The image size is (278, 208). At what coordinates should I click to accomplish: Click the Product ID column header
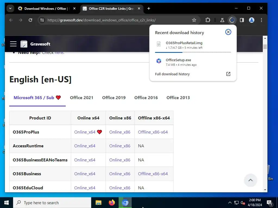[40, 118]
